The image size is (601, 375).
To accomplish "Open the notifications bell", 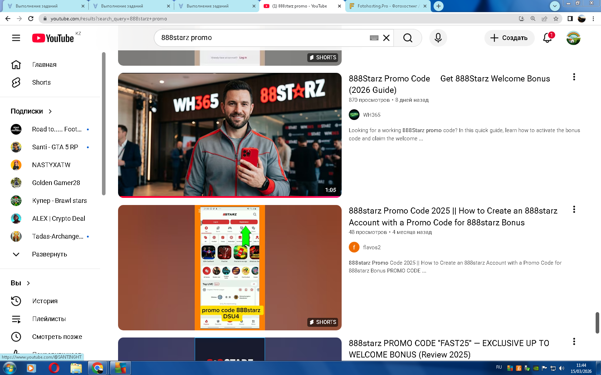I will point(547,38).
